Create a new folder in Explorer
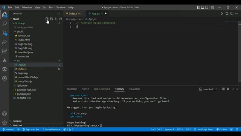Screen dimensions: 241x136 tap(52, 19)
